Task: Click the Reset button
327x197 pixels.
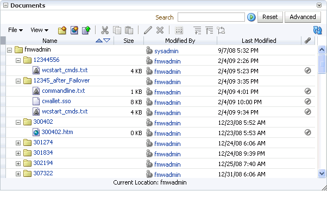Action: pos(270,17)
